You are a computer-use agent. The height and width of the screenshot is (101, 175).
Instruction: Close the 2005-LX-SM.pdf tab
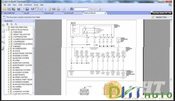click(x=105, y=14)
